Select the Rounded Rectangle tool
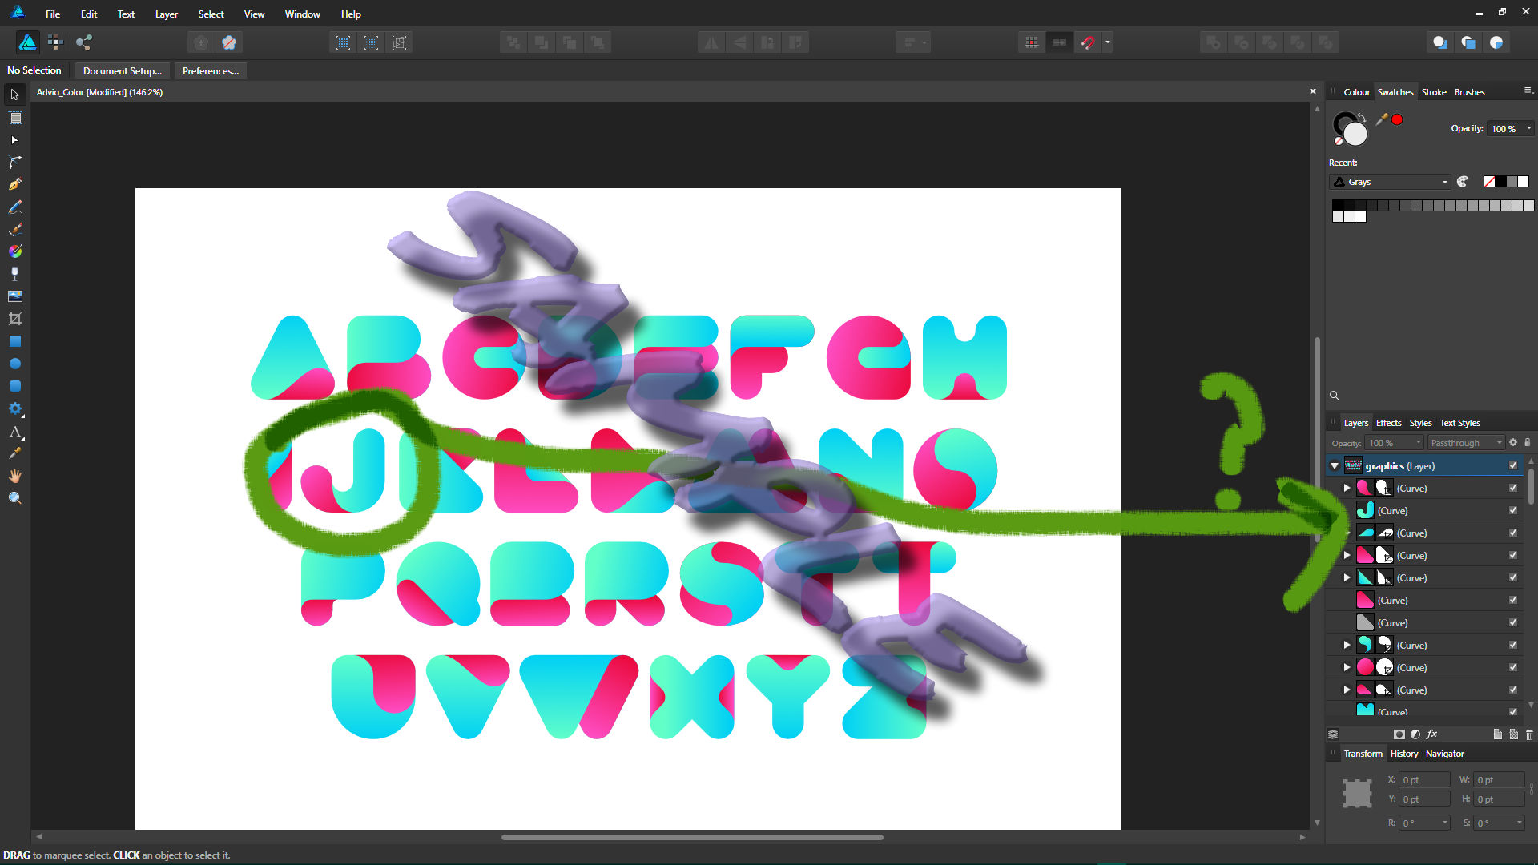 tap(14, 386)
